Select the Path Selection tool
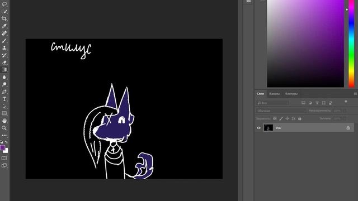Image resolution: width=358 pixels, height=201 pixels. (x=4, y=106)
